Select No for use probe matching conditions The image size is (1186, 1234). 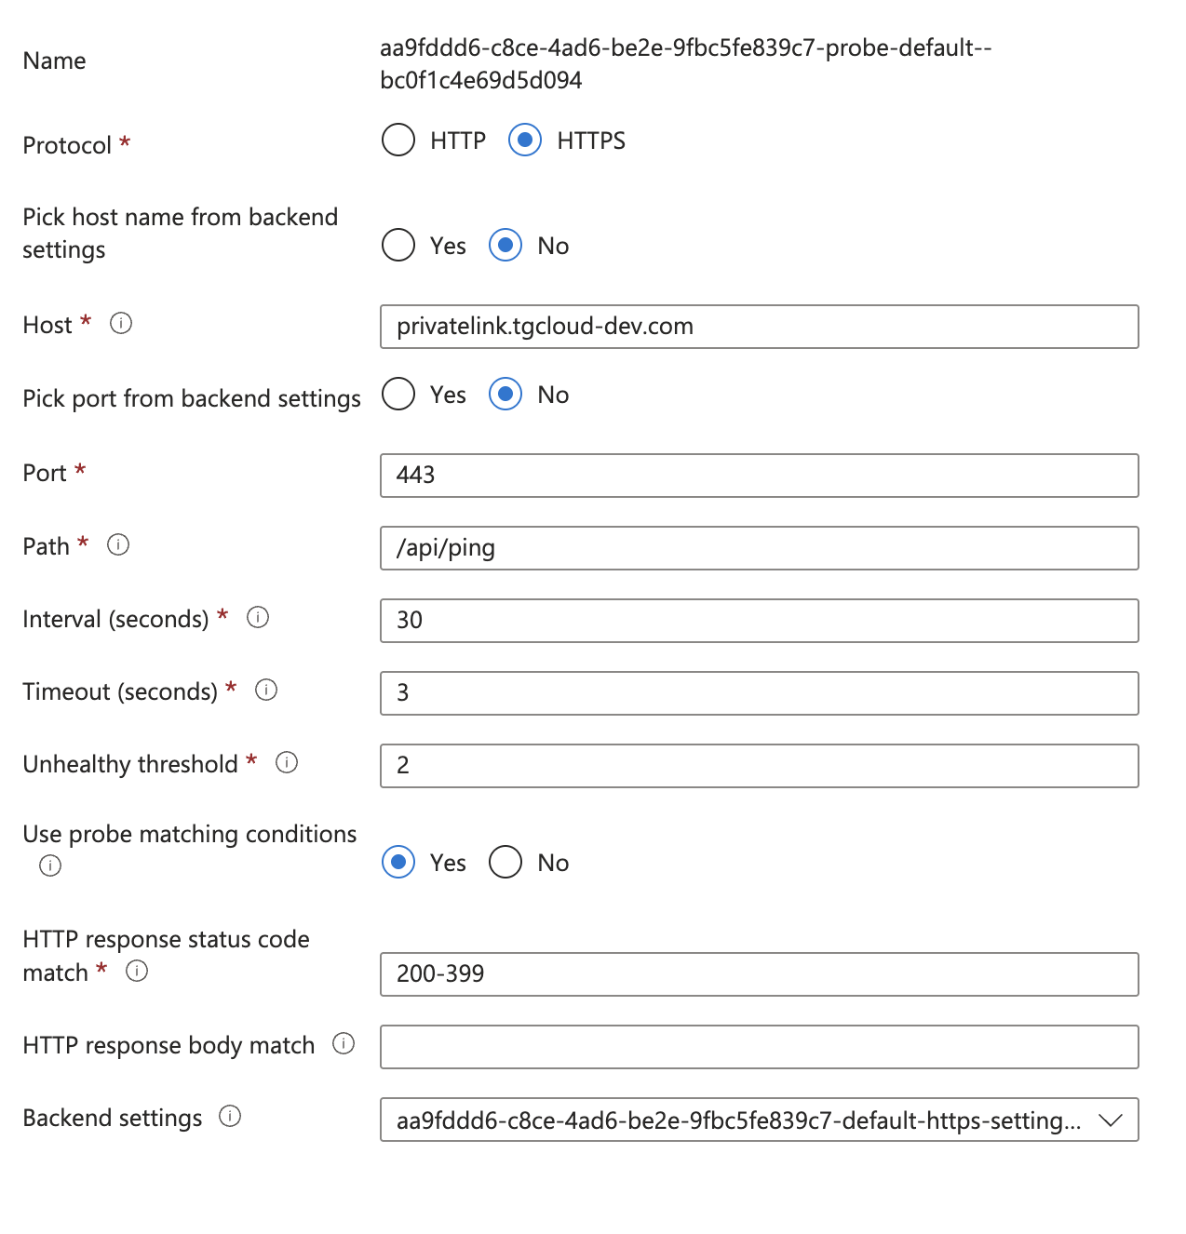click(x=505, y=862)
